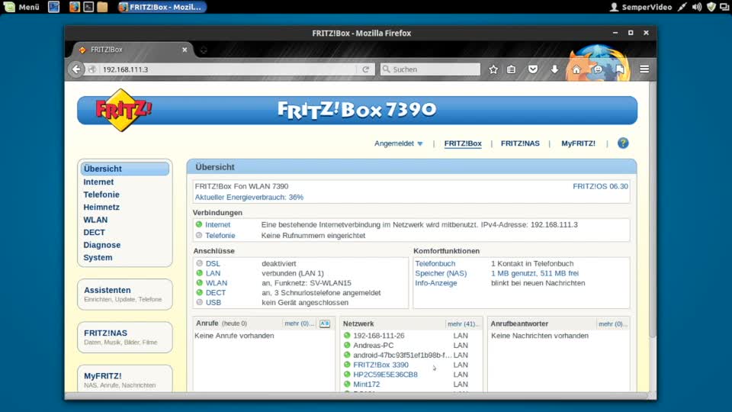Click the site identity globe icon
Screen dimensions: 732x412
(92, 69)
